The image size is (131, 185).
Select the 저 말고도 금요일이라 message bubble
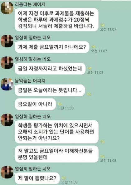click(56, 154)
